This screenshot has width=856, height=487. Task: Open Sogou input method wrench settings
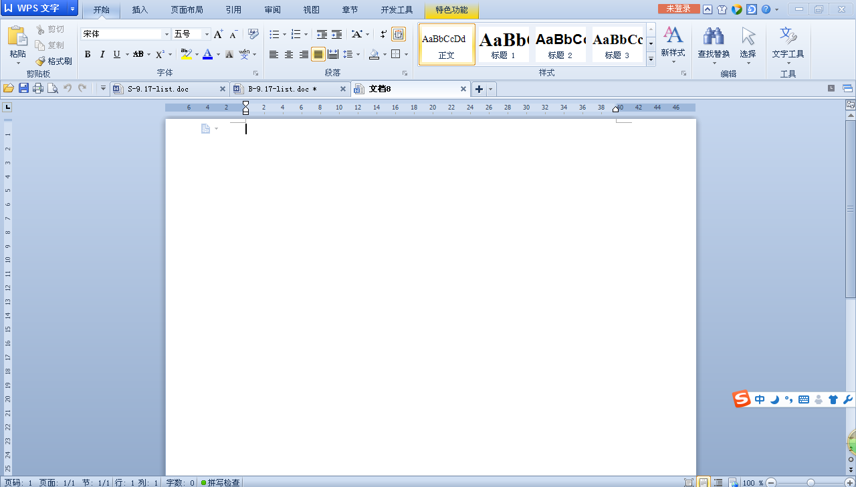[848, 399]
